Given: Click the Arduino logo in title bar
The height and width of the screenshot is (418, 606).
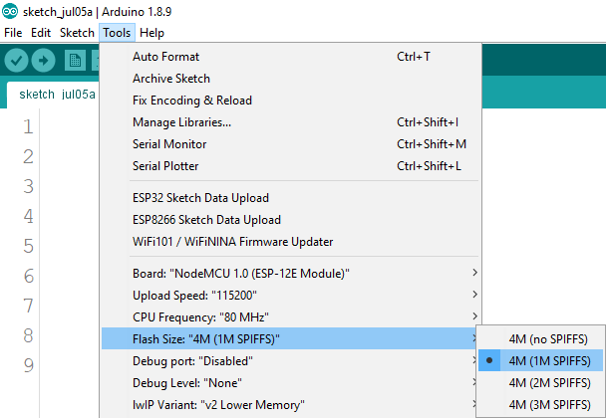Looking at the screenshot, I should (x=10, y=11).
